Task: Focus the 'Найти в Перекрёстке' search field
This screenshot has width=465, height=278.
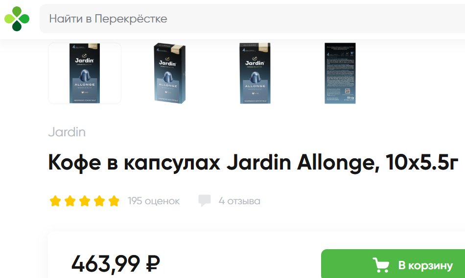Action: pos(252,19)
